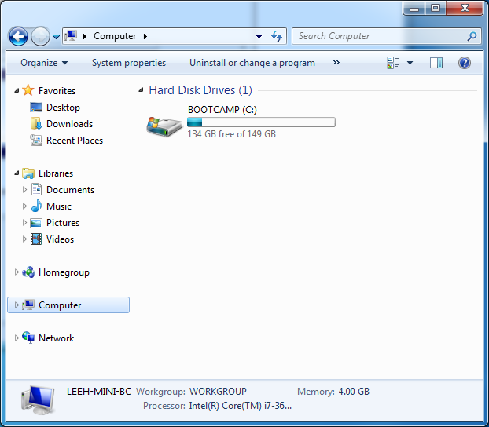Open Desktop from Favorites
This screenshot has width=489, height=427.
coord(64,108)
